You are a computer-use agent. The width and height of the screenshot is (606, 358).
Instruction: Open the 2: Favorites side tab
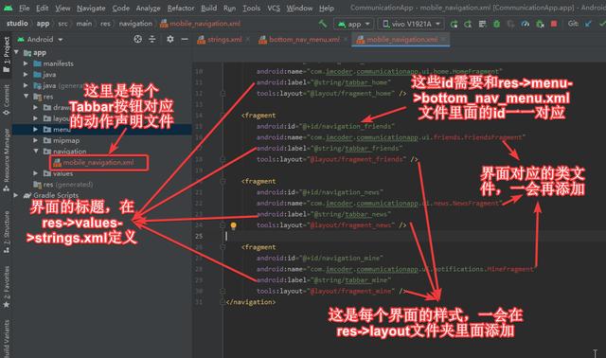[7, 287]
